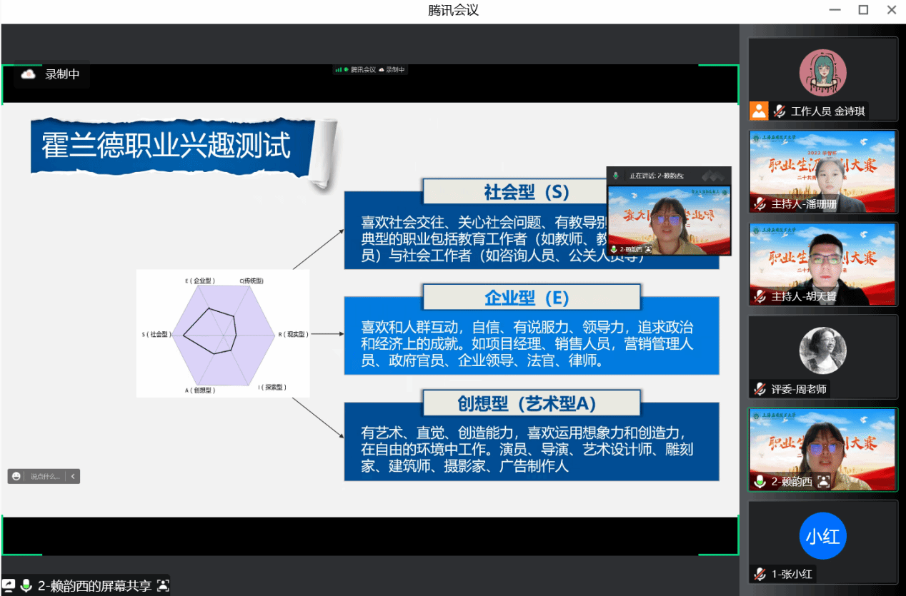The image size is (906, 596).
Task: Click muted mic icon of 1-张小红
Action: click(x=760, y=574)
